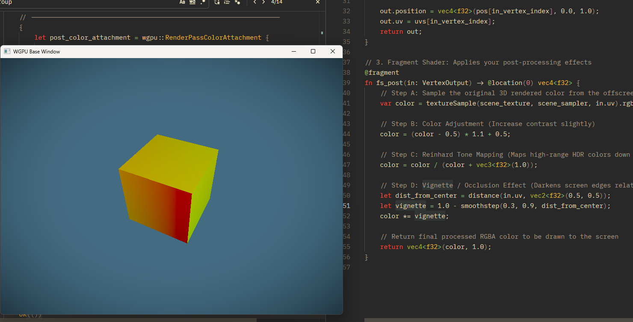Close the editor find bar

[x=318, y=2]
